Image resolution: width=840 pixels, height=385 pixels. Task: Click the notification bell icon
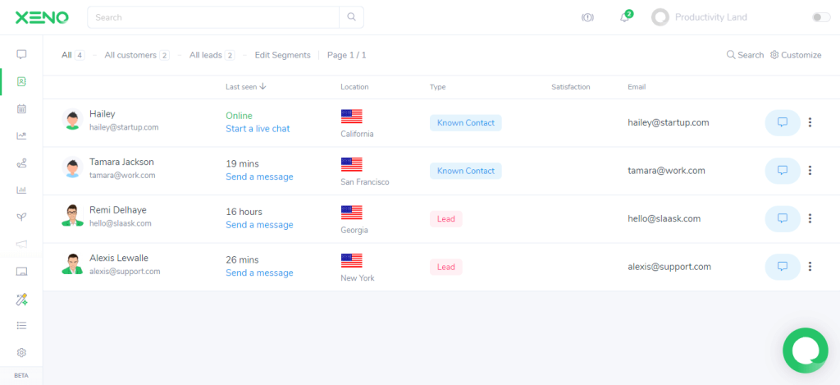623,18
